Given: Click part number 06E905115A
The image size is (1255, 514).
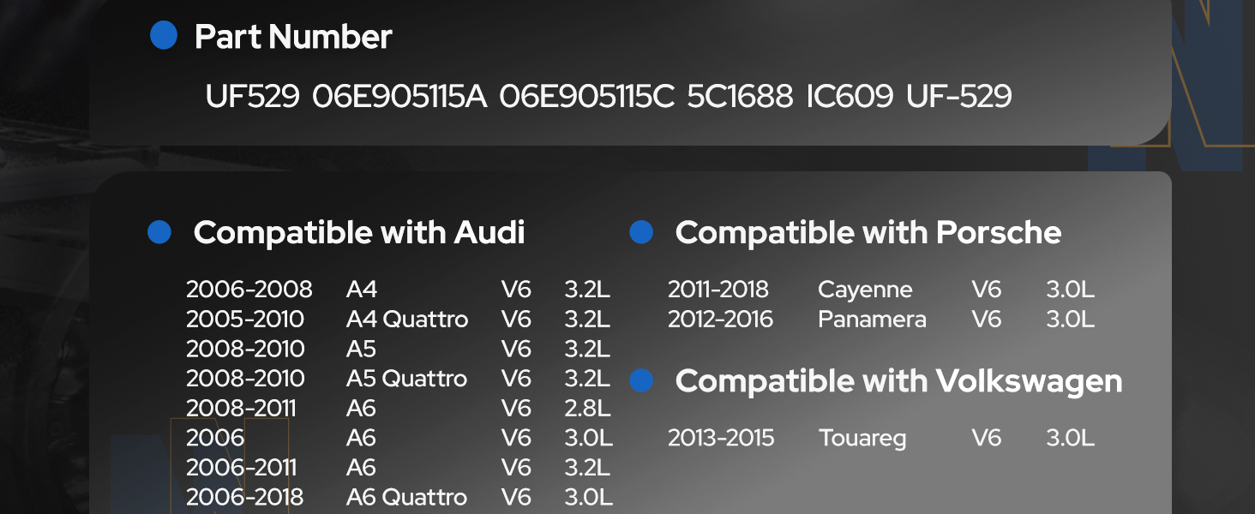Looking at the screenshot, I should point(399,96).
